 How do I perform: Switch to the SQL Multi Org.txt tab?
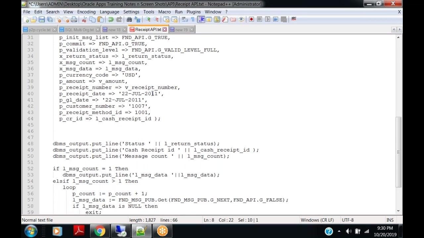coord(79,30)
